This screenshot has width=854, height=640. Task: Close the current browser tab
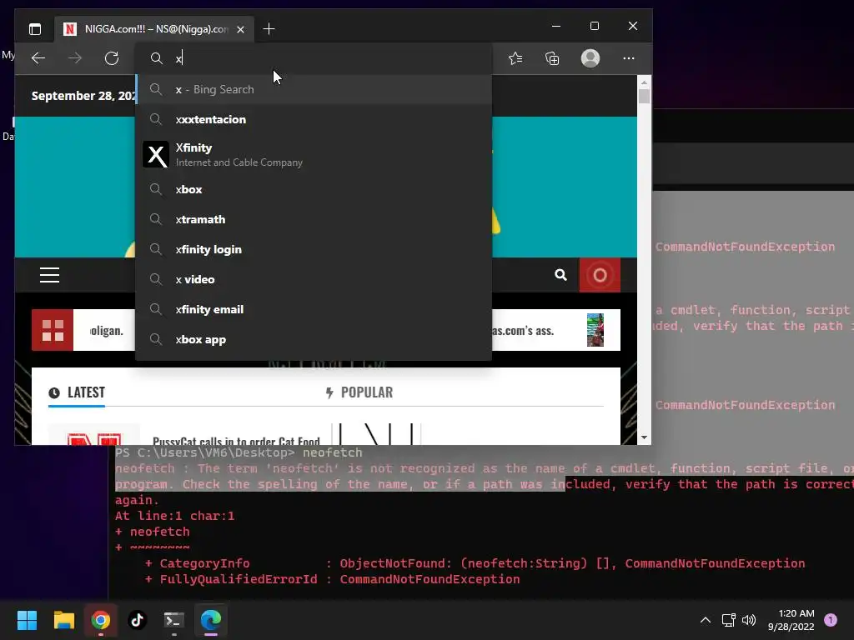pos(241,29)
